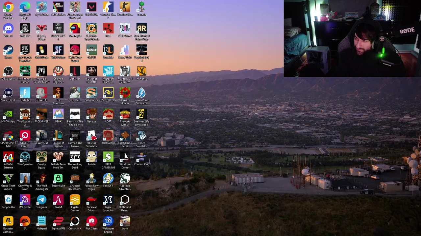Screen dimensions: 421x236
Task: Select the Among Us icon
Action: (x=75, y=28)
